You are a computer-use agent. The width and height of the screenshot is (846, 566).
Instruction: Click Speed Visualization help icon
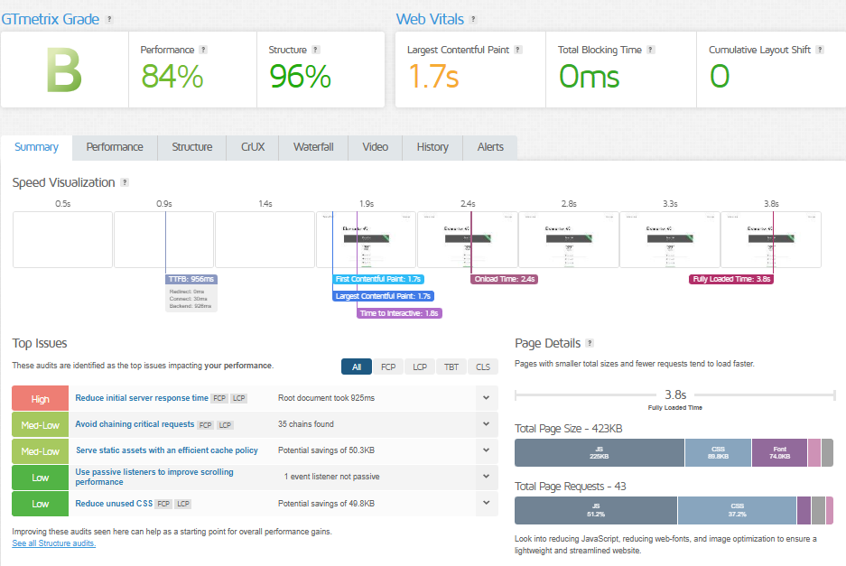pos(125,182)
